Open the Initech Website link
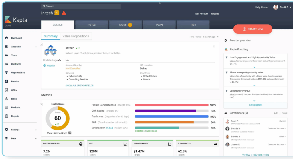Image resolution: width=293 pixels, height=159 pixels. (x=49, y=65)
